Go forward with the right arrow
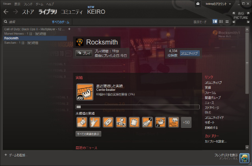252x166 pixels. click(x=16, y=12)
